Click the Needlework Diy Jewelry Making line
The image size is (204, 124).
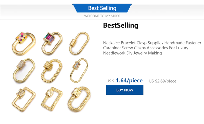[x=132, y=53]
